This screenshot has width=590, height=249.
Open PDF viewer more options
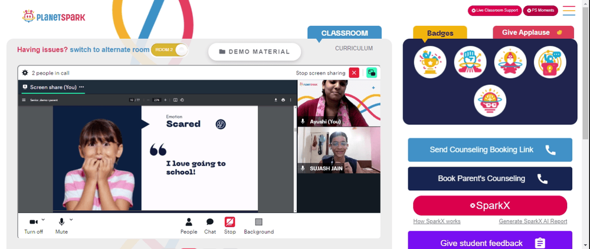click(290, 100)
